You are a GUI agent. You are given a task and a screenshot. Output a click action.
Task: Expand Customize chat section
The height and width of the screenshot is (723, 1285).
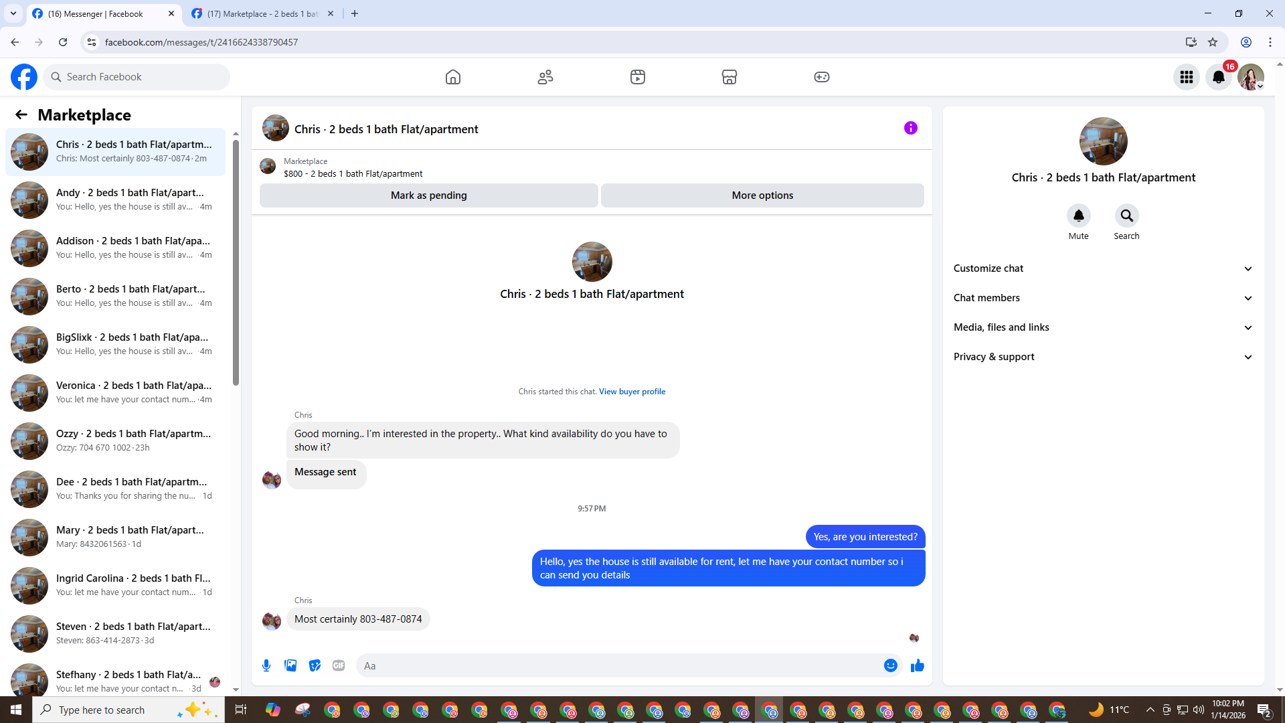tap(1102, 268)
